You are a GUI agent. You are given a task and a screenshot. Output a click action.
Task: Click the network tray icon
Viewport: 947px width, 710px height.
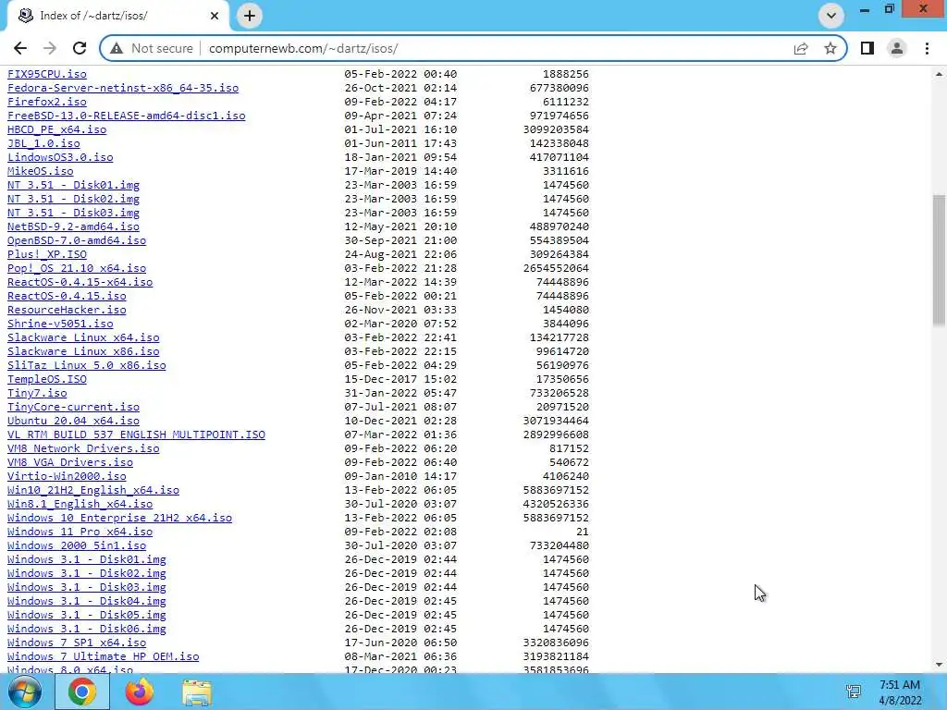(x=854, y=692)
